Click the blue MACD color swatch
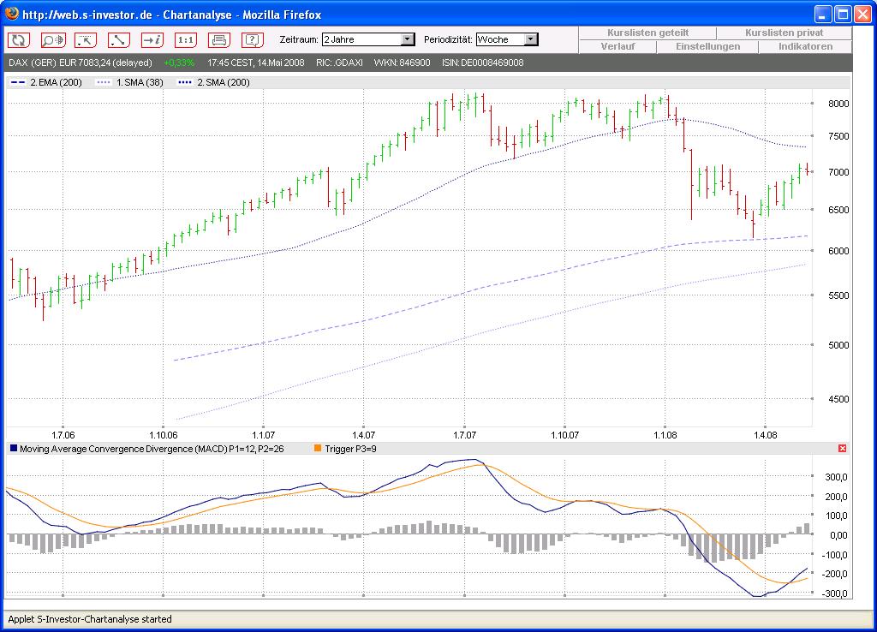 pos(14,449)
